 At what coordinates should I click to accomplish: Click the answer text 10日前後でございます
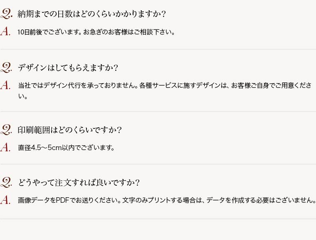[49, 32]
